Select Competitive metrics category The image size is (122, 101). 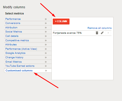[17, 40]
